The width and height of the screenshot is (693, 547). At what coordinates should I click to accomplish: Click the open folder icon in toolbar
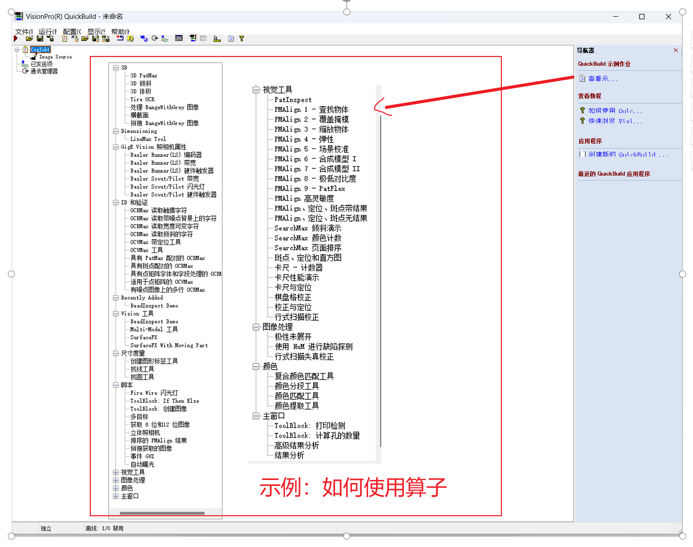click(x=29, y=38)
